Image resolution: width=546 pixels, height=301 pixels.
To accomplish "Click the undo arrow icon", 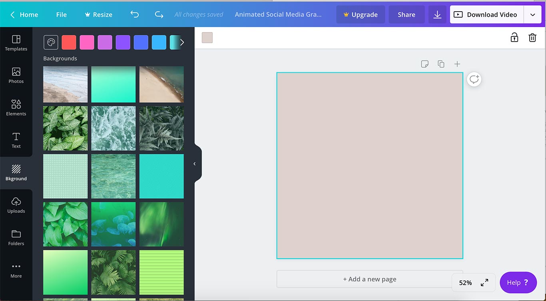I will click(135, 14).
